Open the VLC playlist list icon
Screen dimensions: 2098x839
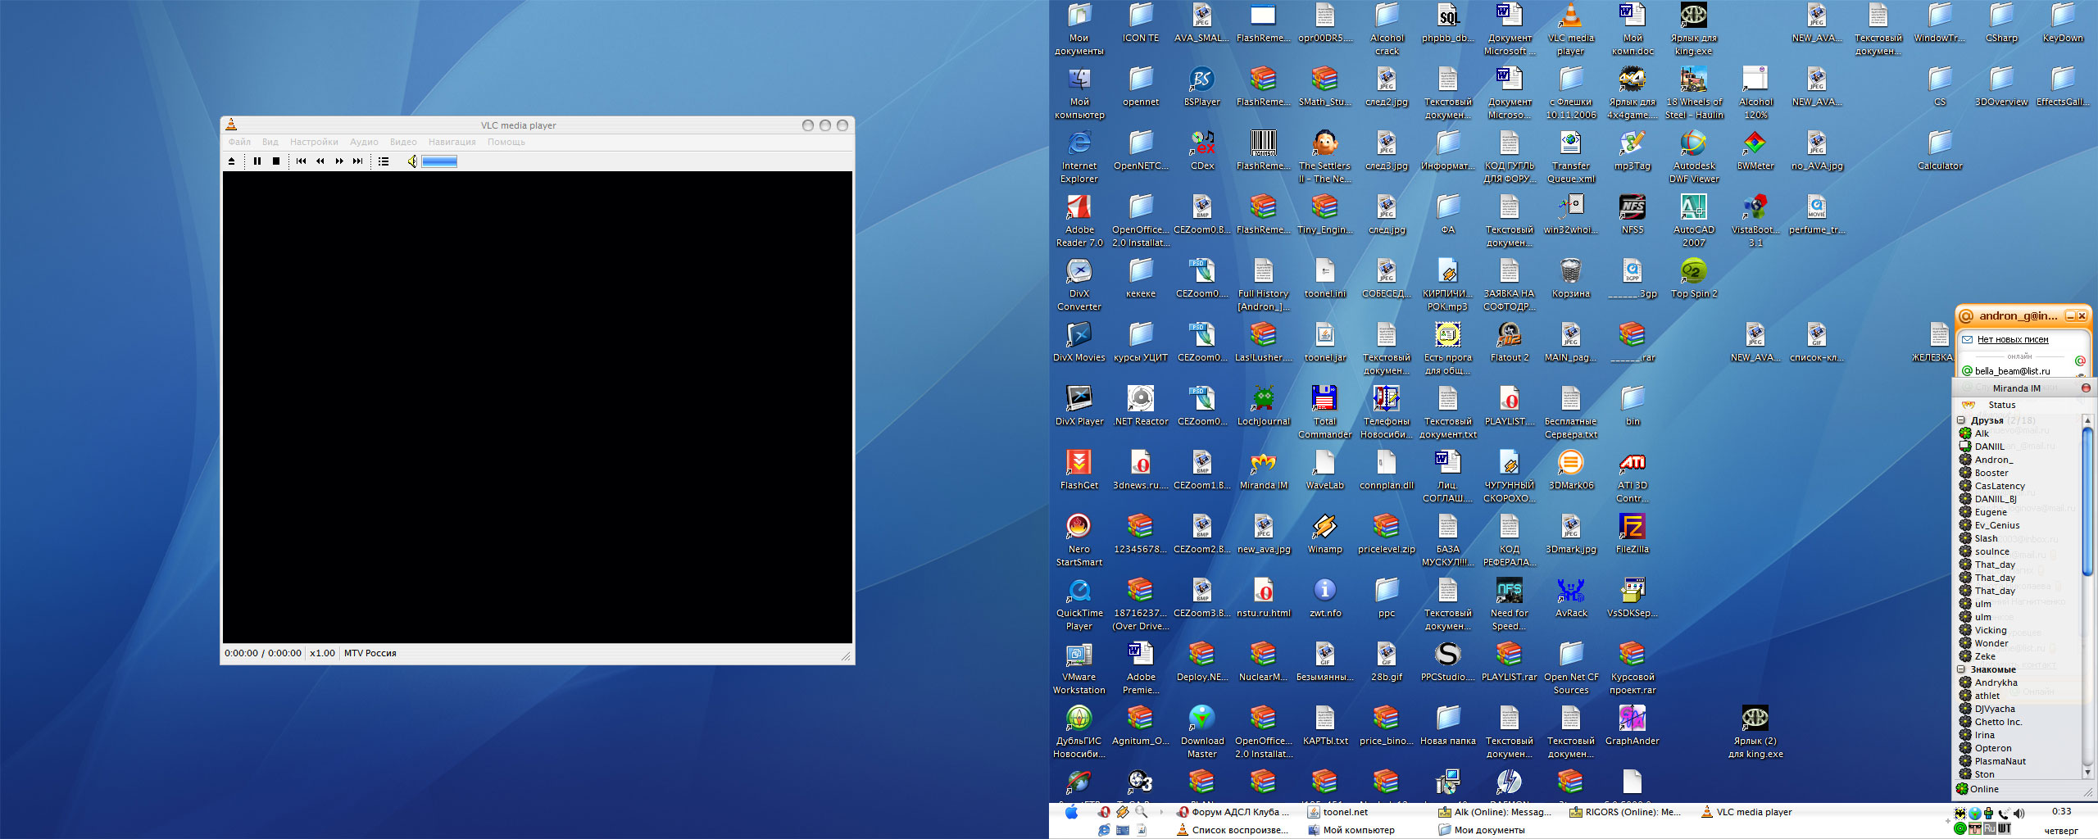coord(384,161)
